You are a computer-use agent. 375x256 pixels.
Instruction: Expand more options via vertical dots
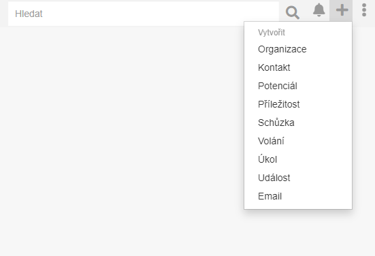click(x=364, y=10)
